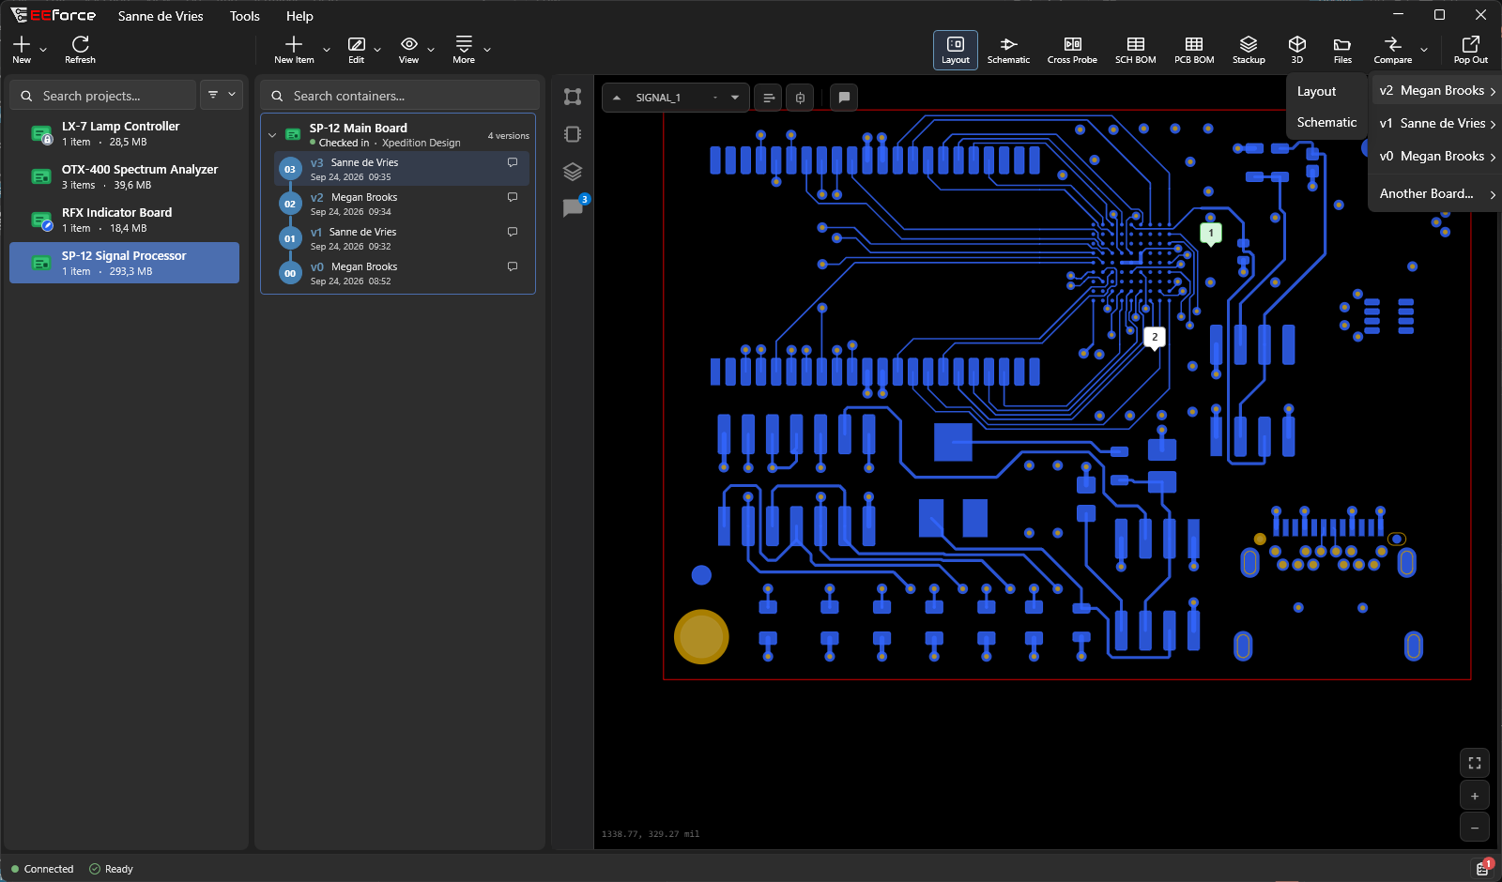
Task: Switch to the 3D view
Action: click(x=1296, y=50)
